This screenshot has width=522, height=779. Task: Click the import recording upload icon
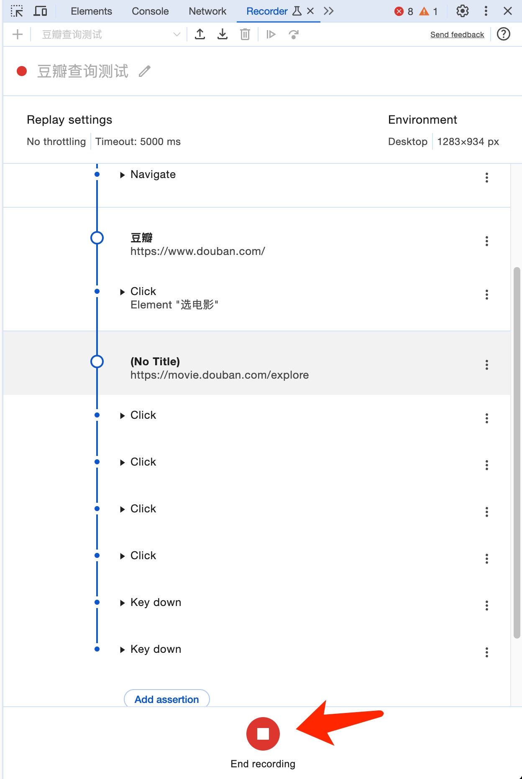coord(200,34)
